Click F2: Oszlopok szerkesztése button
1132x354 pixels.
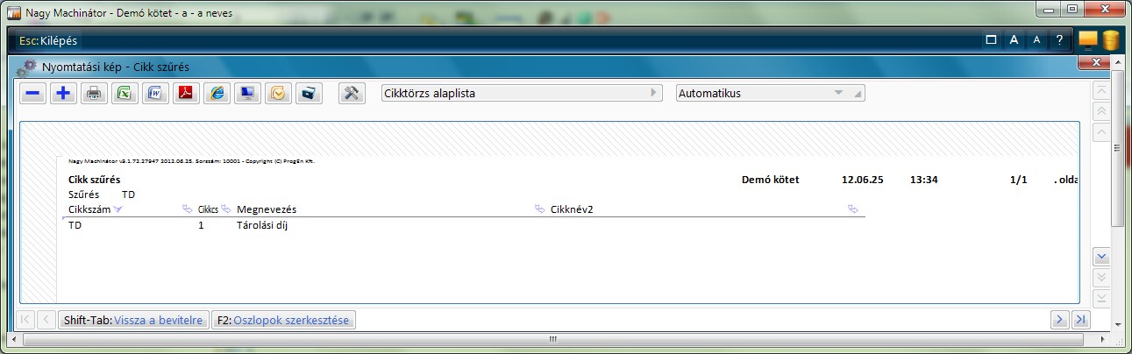coord(283,320)
